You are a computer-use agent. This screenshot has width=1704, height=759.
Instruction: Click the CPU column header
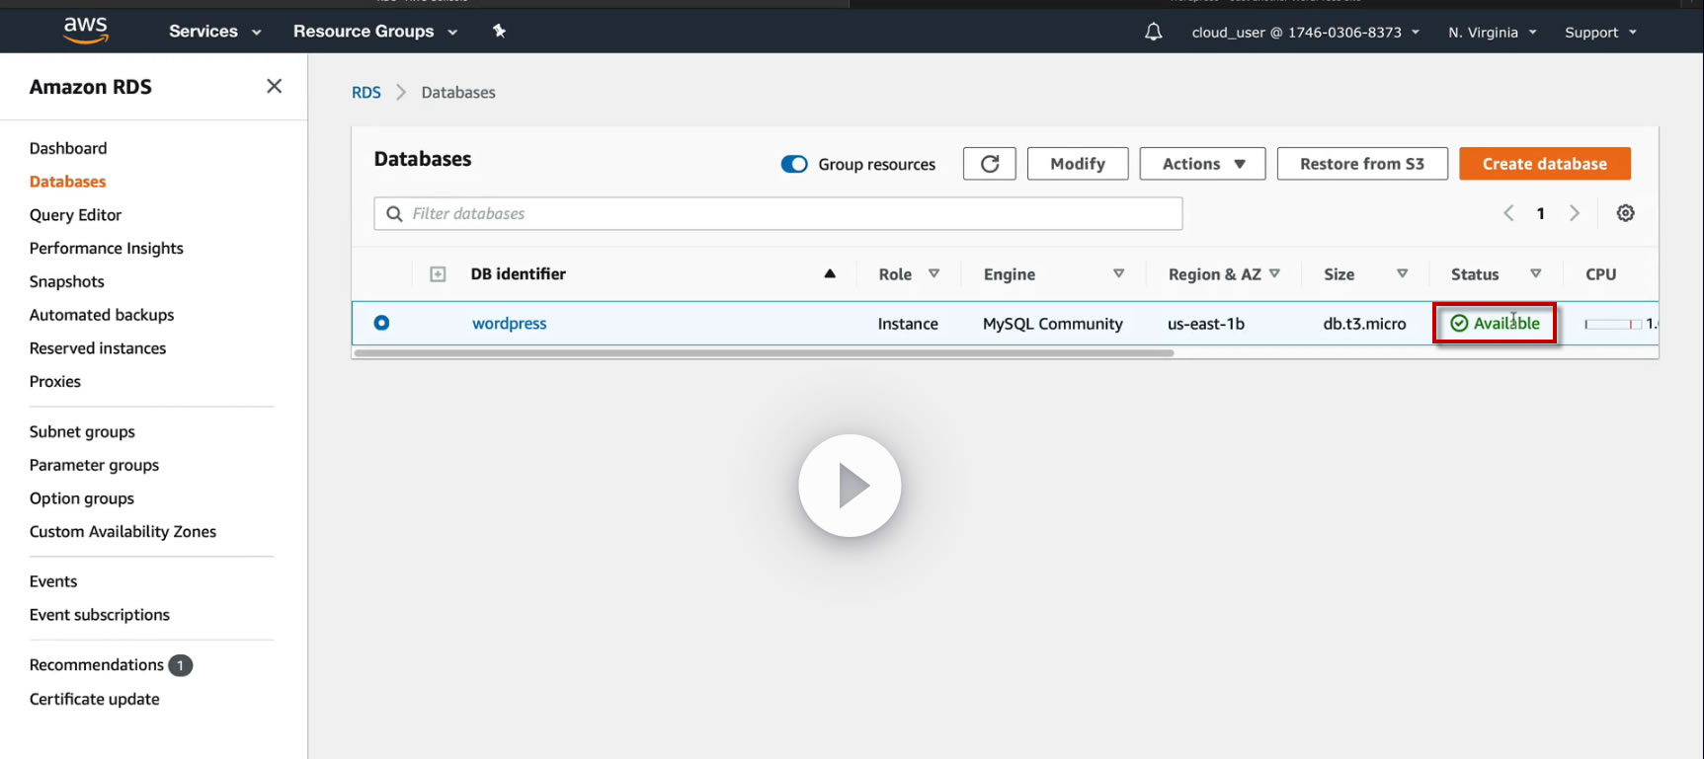click(x=1601, y=274)
